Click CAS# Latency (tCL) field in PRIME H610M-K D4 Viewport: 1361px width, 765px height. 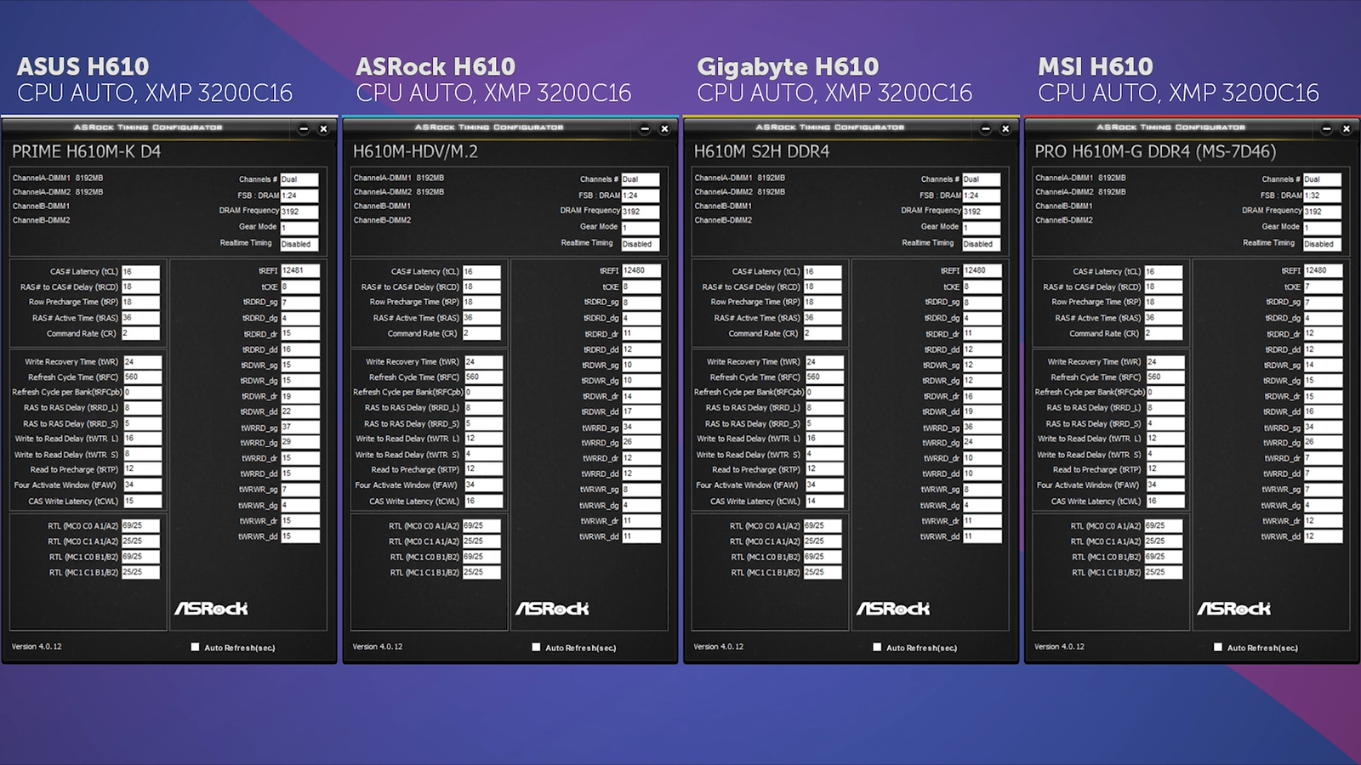140,272
